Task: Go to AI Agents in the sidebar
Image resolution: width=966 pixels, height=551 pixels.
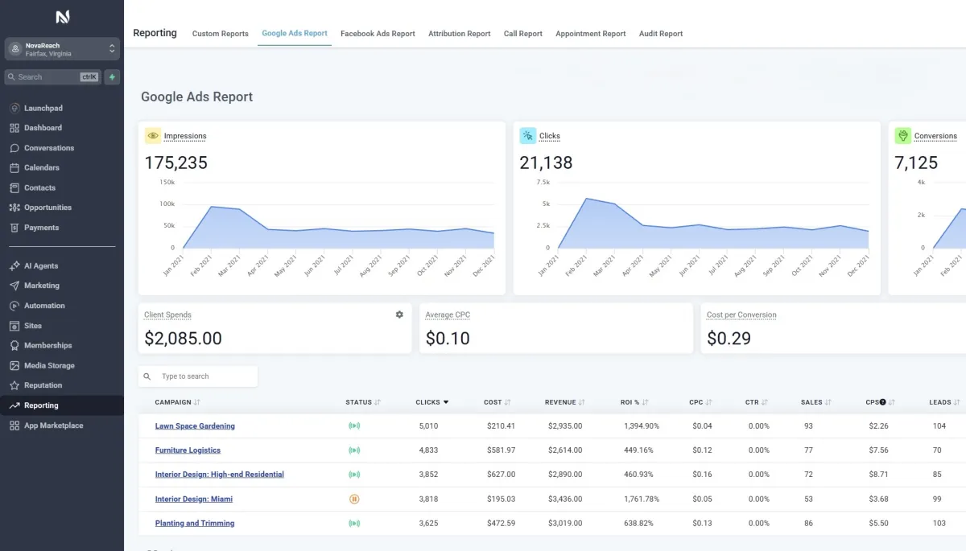Action: pos(41,265)
